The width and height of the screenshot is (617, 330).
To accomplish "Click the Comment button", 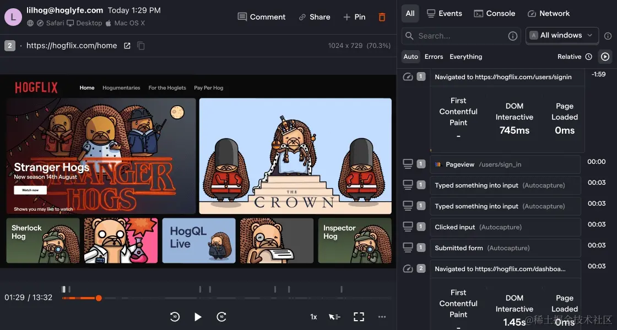I will [x=262, y=17].
